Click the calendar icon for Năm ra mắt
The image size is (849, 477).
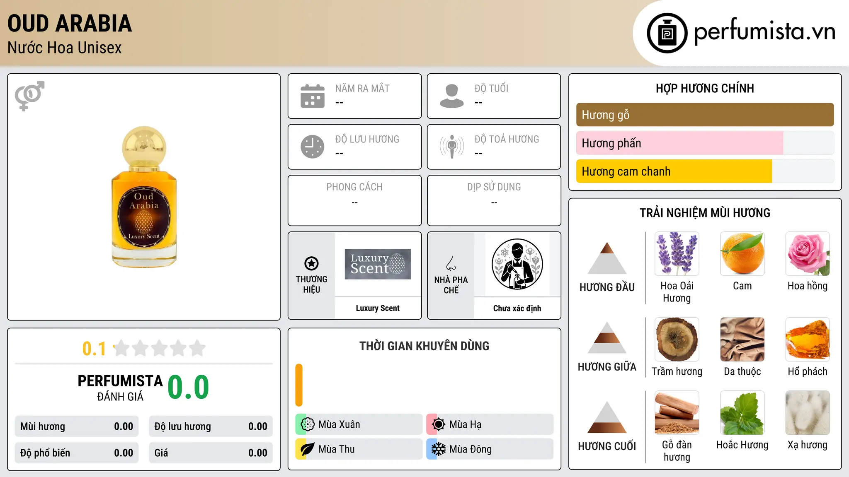(x=313, y=96)
